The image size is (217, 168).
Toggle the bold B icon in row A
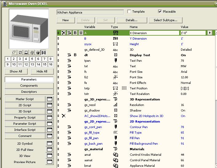(75, 33)
